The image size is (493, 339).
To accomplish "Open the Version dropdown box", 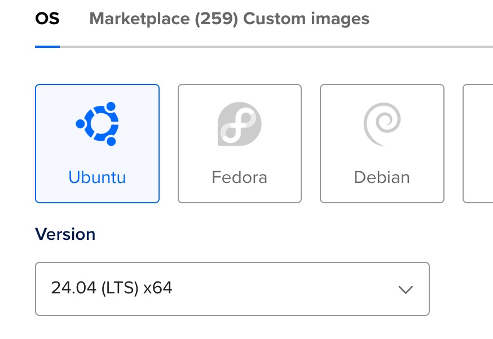I will (x=232, y=289).
